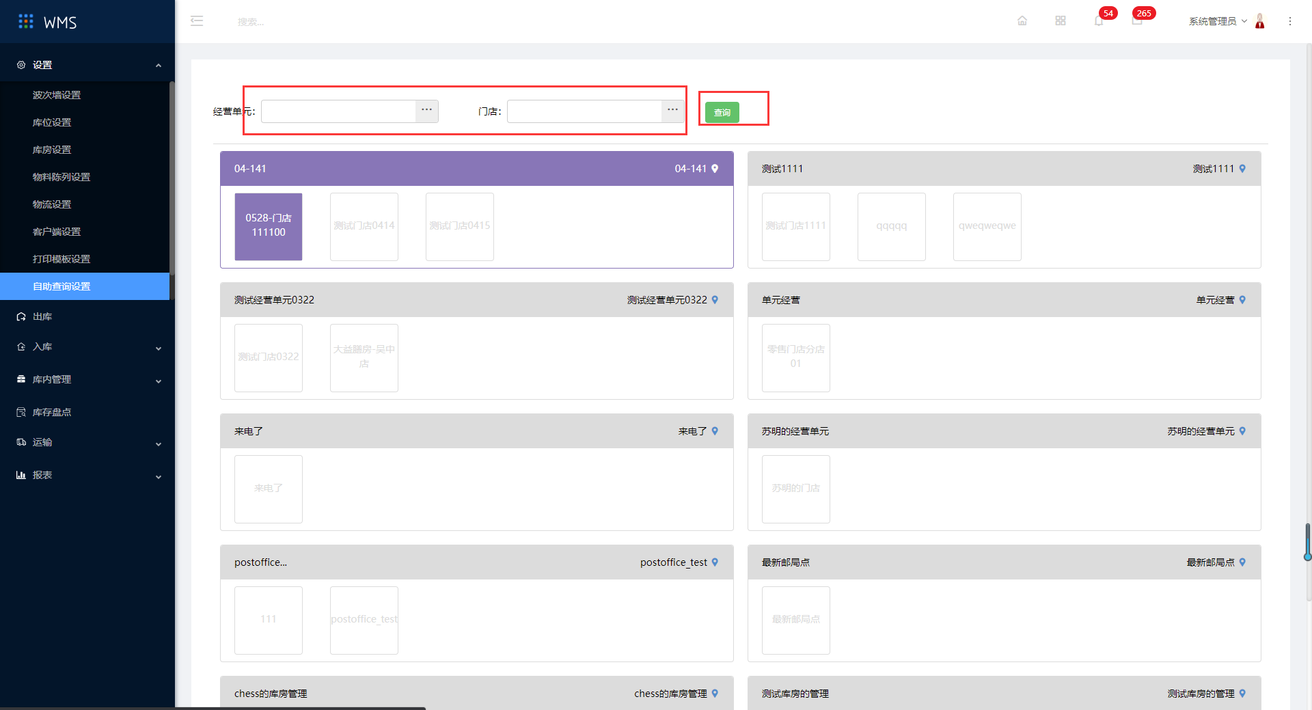Expand the 库内管理 menu

point(159,381)
